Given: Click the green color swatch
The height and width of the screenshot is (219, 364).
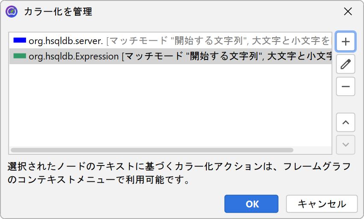Looking at the screenshot, I should [x=20, y=56].
